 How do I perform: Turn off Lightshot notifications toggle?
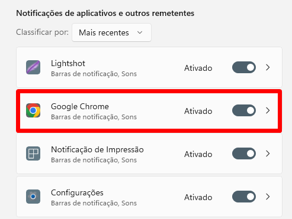point(244,67)
